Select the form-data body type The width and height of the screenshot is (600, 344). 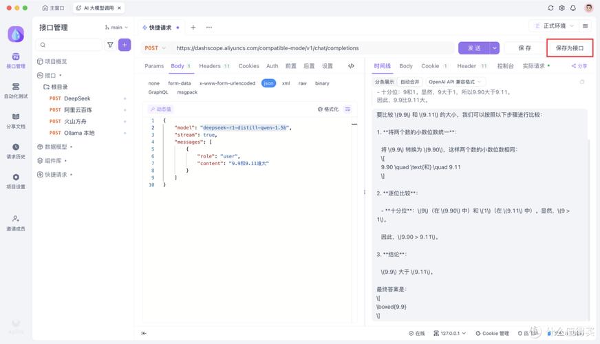coord(179,83)
